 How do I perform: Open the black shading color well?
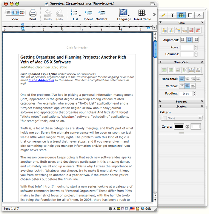point(179,126)
